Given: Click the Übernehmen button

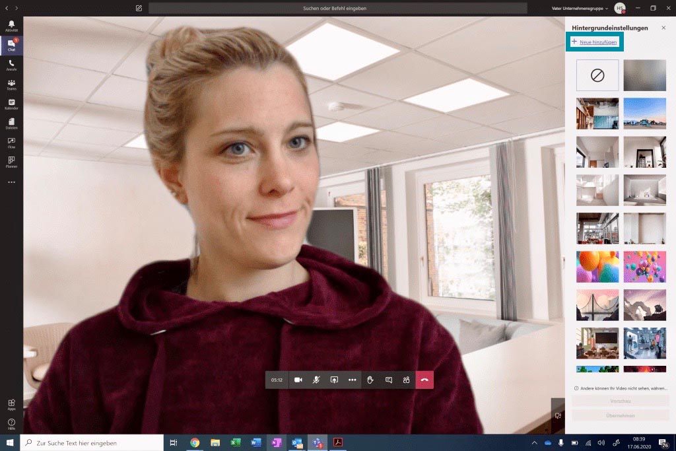Looking at the screenshot, I should (x=621, y=415).
